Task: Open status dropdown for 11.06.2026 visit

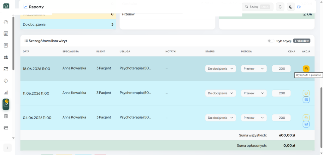Action: pos(220,93)
